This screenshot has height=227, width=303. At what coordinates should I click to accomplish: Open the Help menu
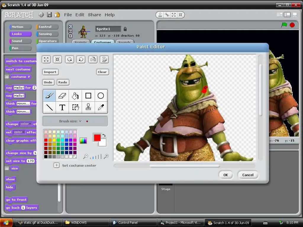click(x=109, y=15)
